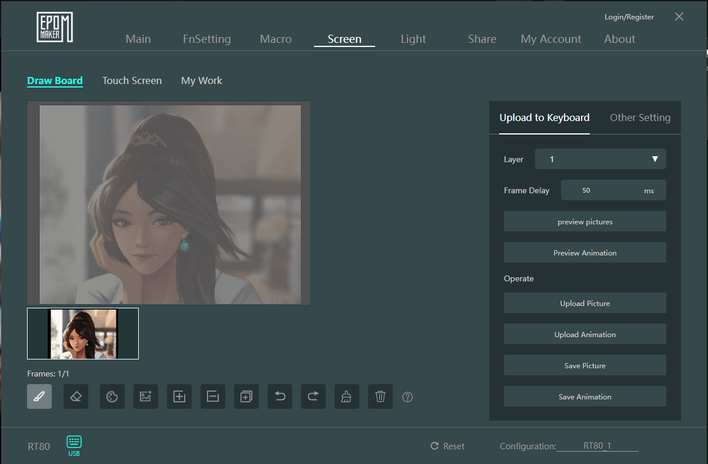The height and width of the screenshot is (464, 708).
Task: Switch to Other Setting tab
Action: [640, 117]
